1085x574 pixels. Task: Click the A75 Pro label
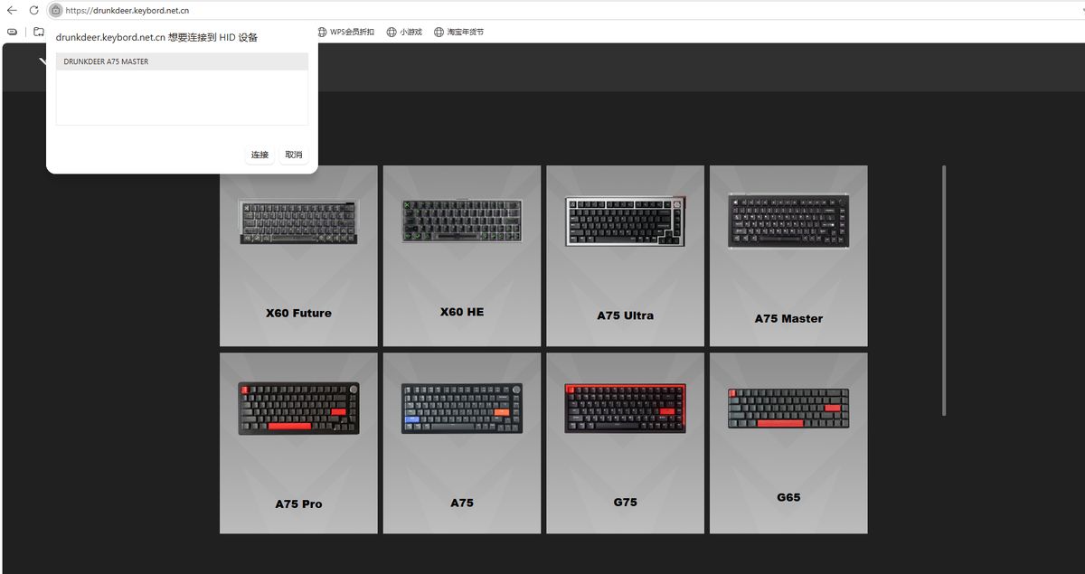pos(298,503)
